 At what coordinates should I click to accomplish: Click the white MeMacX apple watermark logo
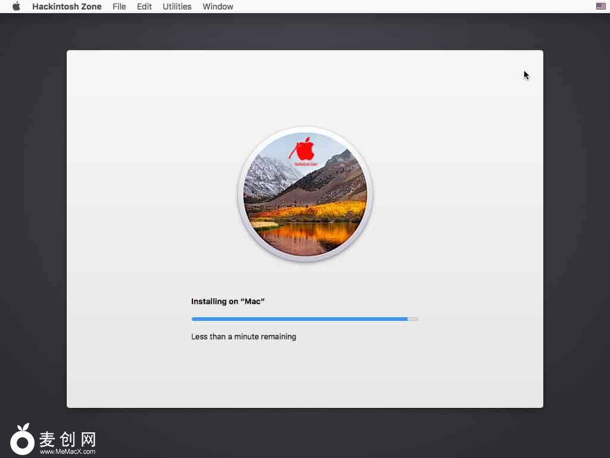[x=23, y=440]
